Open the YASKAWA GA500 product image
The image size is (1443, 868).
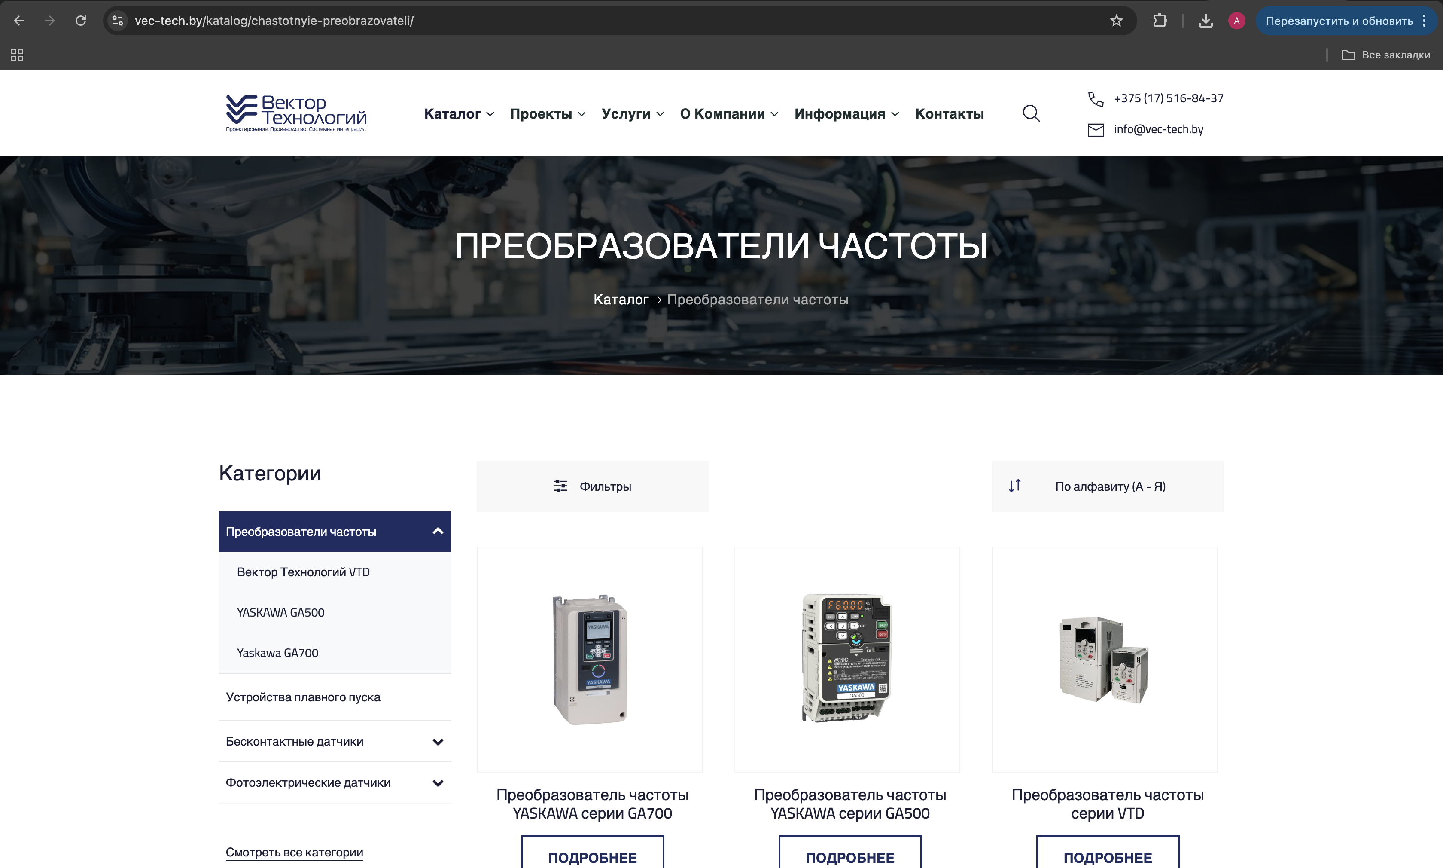click(847, 660)
